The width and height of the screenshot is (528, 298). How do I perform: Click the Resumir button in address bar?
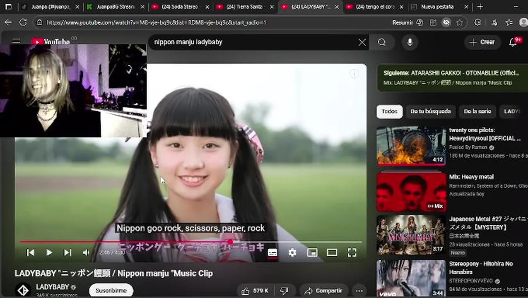[x=408, y=23]
